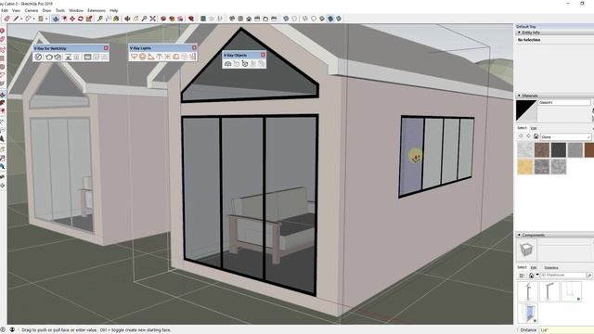Open the Window menu
594x334 pixels.
[x=76, y=10]
